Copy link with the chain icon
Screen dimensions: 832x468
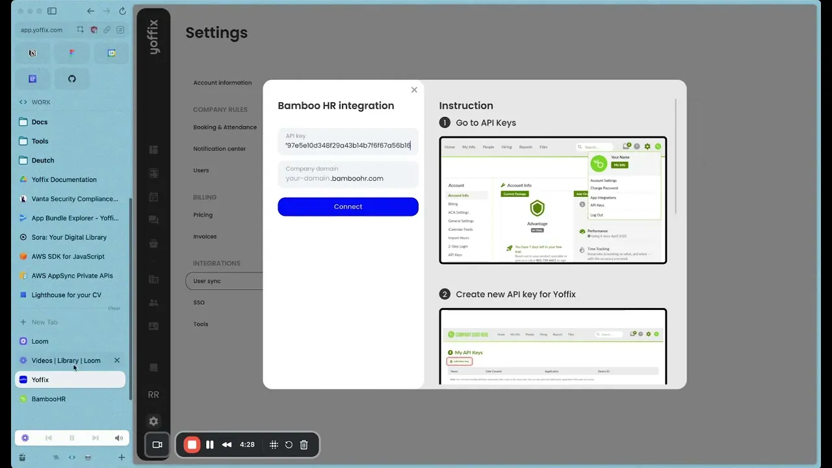107,30
